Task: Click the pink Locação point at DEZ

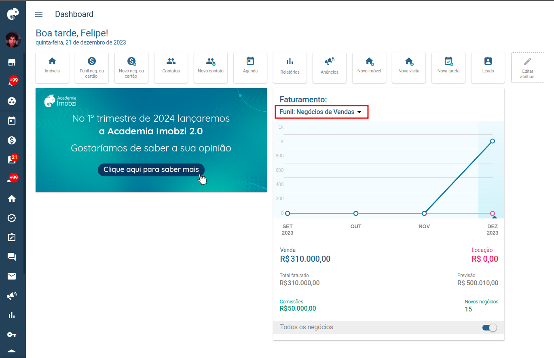Action: click(493, 213)
